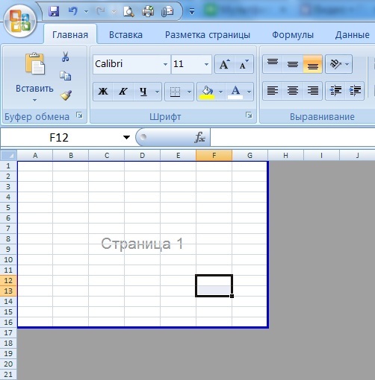Image resolution: width=375 pixels, height=380 pixels.
Task: Click the Save icon in quick access toolbar
Action: tap(54, 11)
